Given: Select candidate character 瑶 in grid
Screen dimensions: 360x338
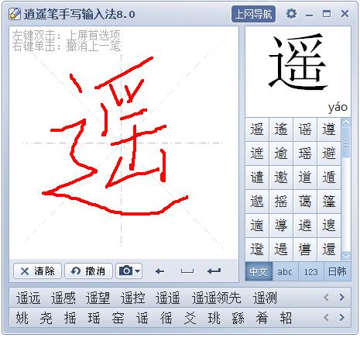Looking at the screenshot, I should [x=304, y=153].
